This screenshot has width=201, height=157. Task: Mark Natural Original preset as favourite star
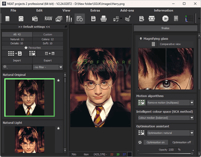coord(58,80)
